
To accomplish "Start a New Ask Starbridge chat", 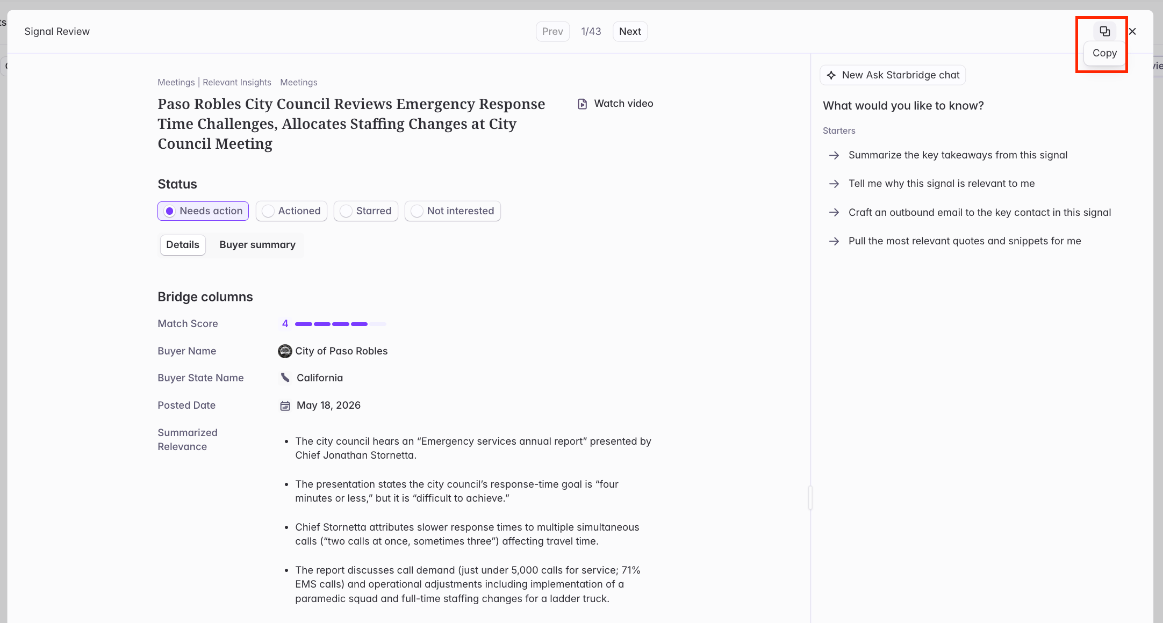I will point(893,75).
